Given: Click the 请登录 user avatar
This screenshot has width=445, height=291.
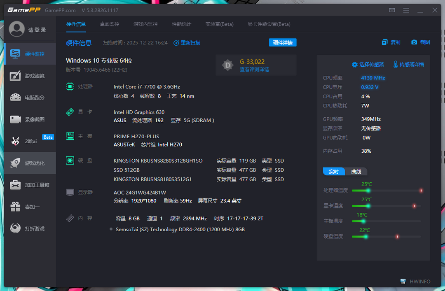Looking at the screenshot, I should pos(17,29).
